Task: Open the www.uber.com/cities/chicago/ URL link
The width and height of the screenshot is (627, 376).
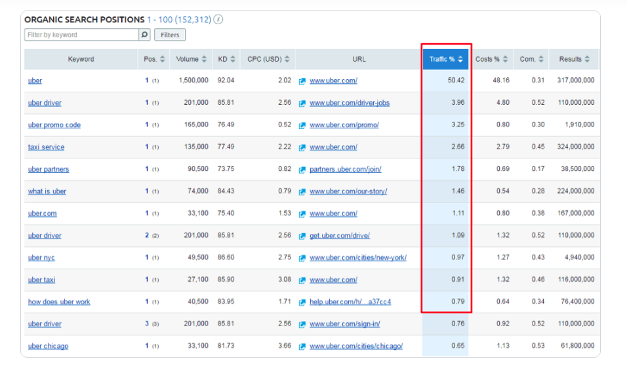Action: pos(356,346)
